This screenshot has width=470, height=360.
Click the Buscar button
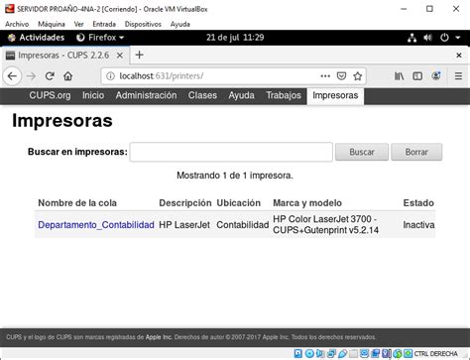coord(362,152)
